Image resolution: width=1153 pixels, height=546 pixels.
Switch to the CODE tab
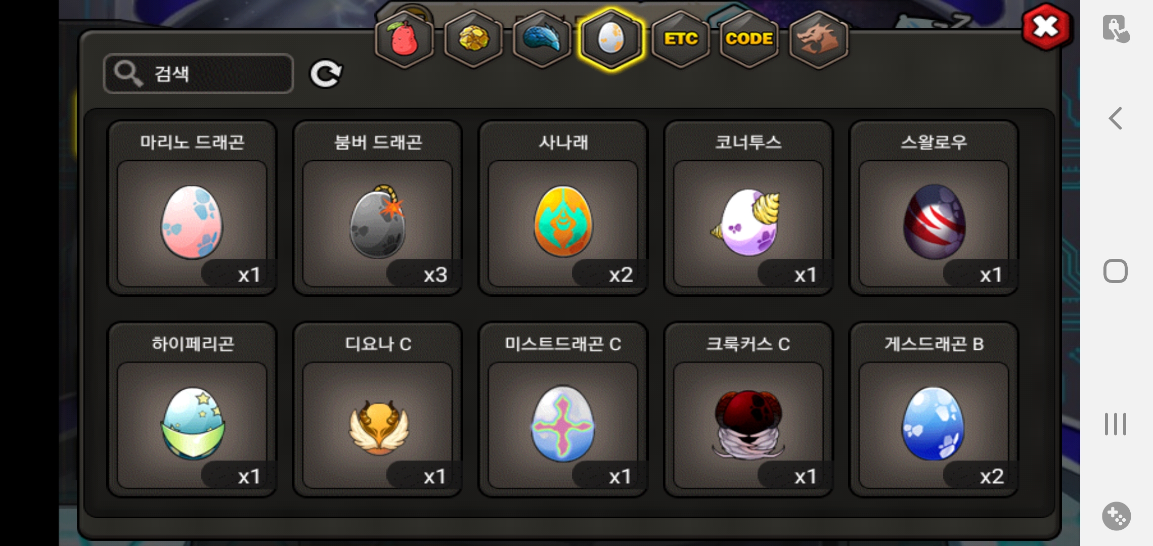pos(749,39)
